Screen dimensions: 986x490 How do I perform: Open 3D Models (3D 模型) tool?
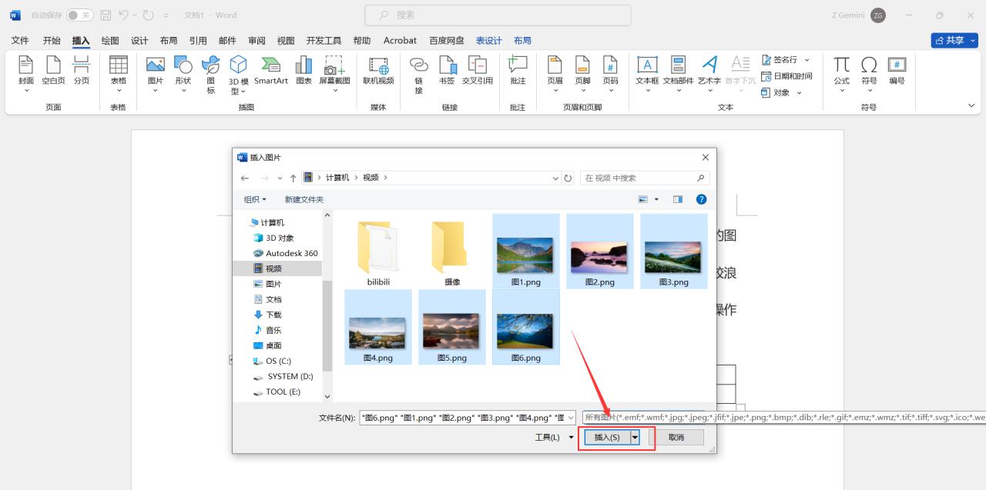pyautogui.click(x=239, y=75)
